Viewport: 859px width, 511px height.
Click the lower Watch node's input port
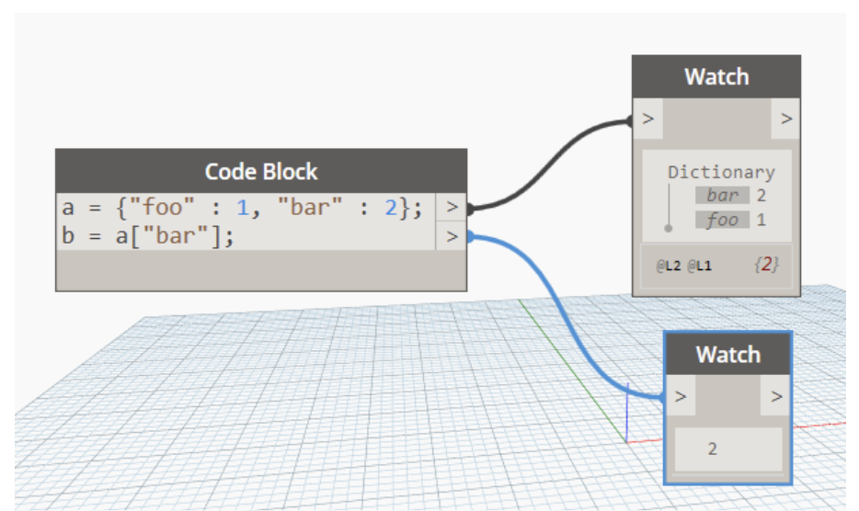pyautogui.click(x=680, y=397)
